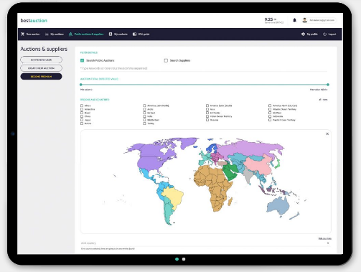Tick the Africa region checkbox
The width and height of the screenshot is (361, 272).
(82, 105)
